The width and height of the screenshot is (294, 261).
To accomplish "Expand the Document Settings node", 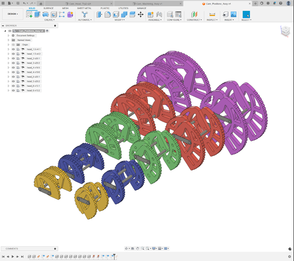I will tap(8, 36).
